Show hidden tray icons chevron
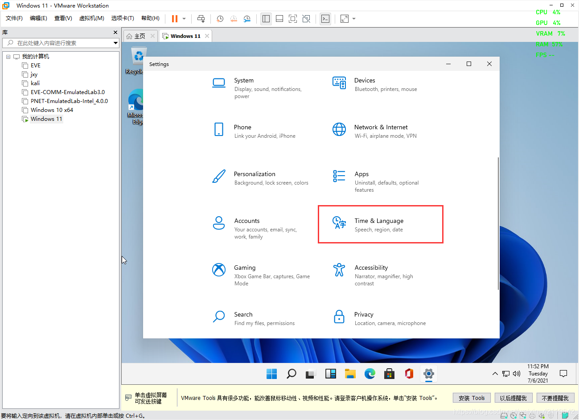Viewport: 579px width, 420px height. [x=495, y=374]
